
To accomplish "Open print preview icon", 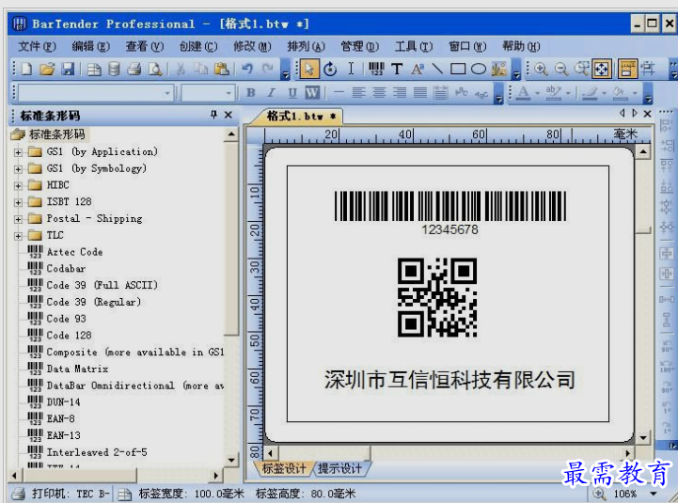I will click(155, 69).
